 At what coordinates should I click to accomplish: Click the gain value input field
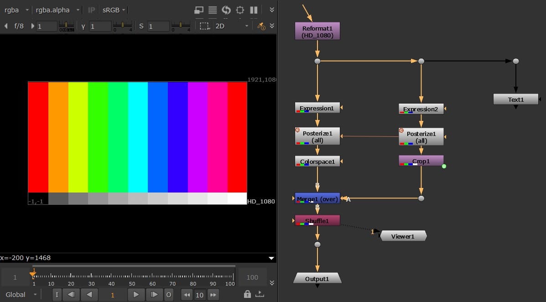[47, 26]
